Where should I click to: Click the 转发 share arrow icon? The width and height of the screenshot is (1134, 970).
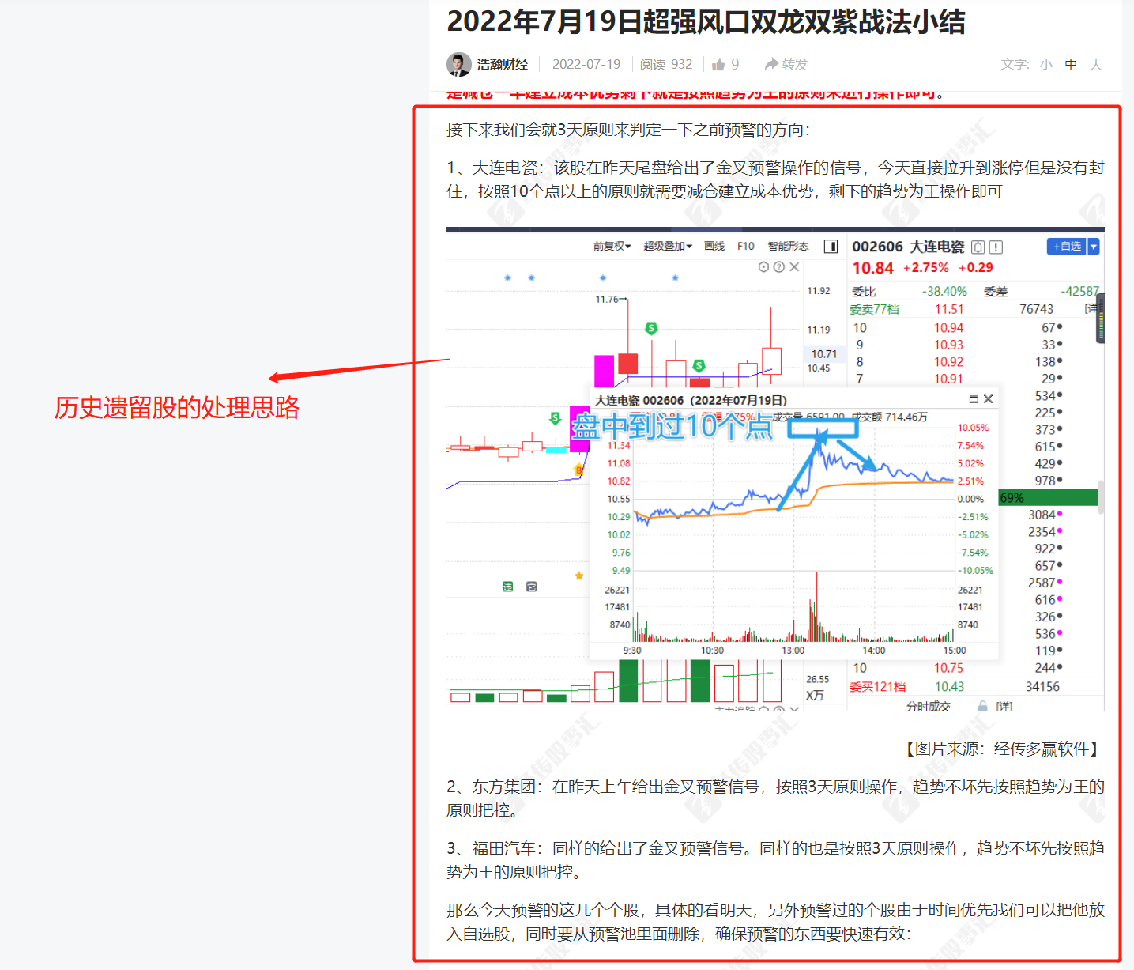[771, 64]
